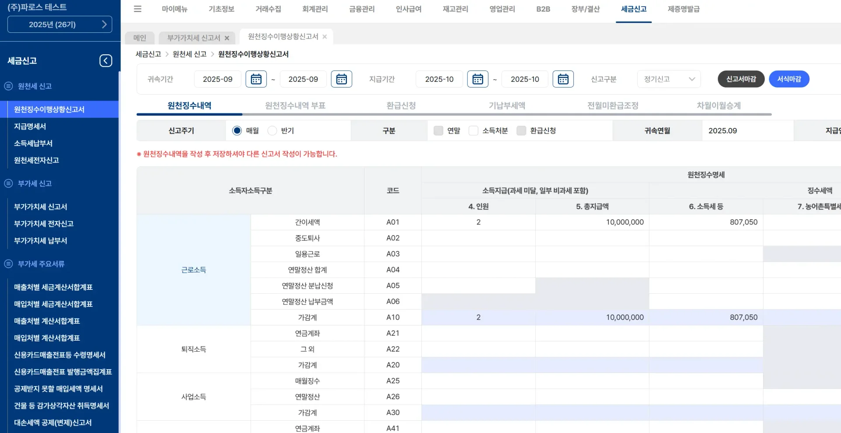Open the 인사급여 menu
The width and height of the screenshot is (841, 433).
[x=407, y=9]
